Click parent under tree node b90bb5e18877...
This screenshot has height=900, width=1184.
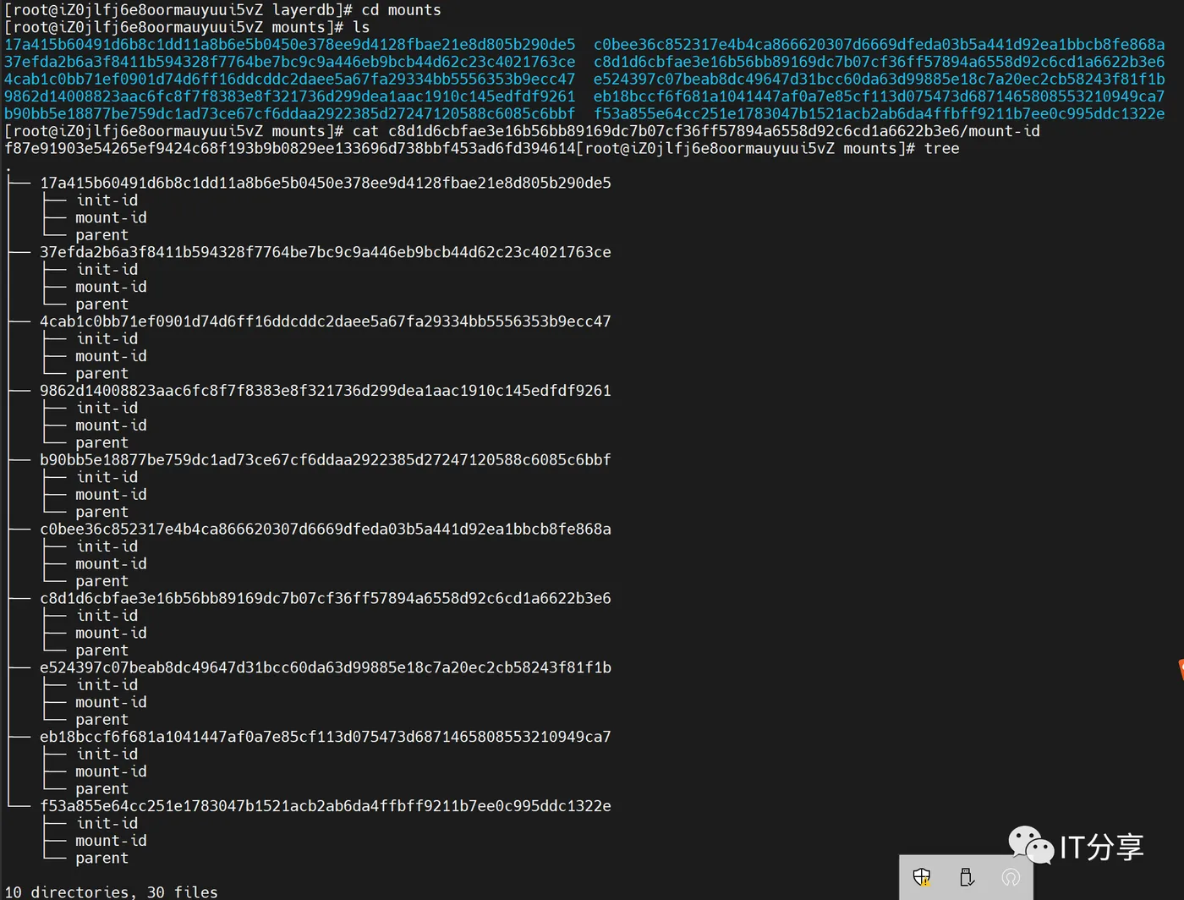coord(101,512)
